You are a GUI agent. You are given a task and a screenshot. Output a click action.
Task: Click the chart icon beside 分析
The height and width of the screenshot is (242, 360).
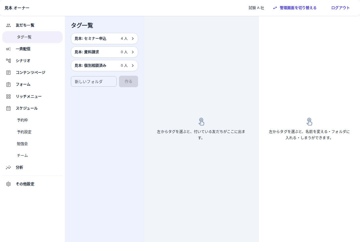[x=8, y=167]
